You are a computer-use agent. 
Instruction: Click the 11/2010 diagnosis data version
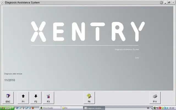click(10, 80)
